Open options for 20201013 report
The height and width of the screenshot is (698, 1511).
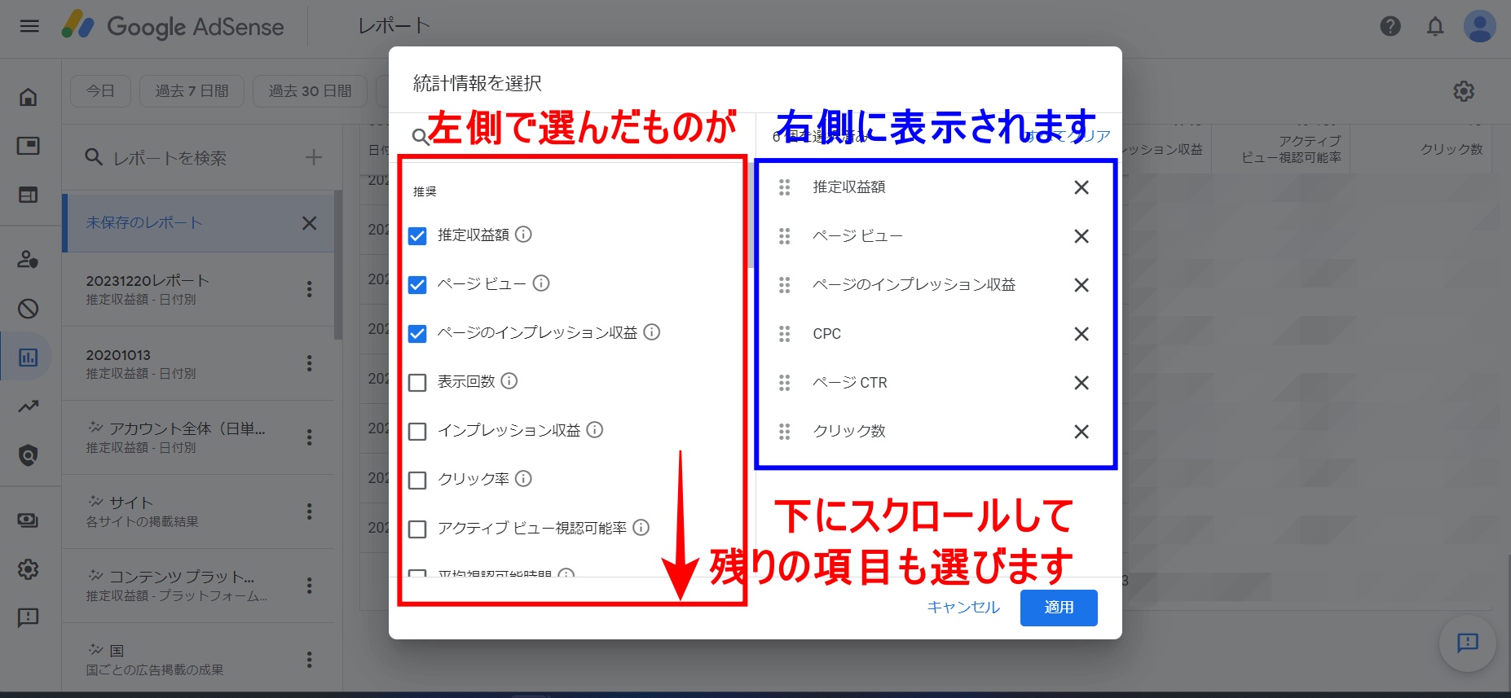309,363
